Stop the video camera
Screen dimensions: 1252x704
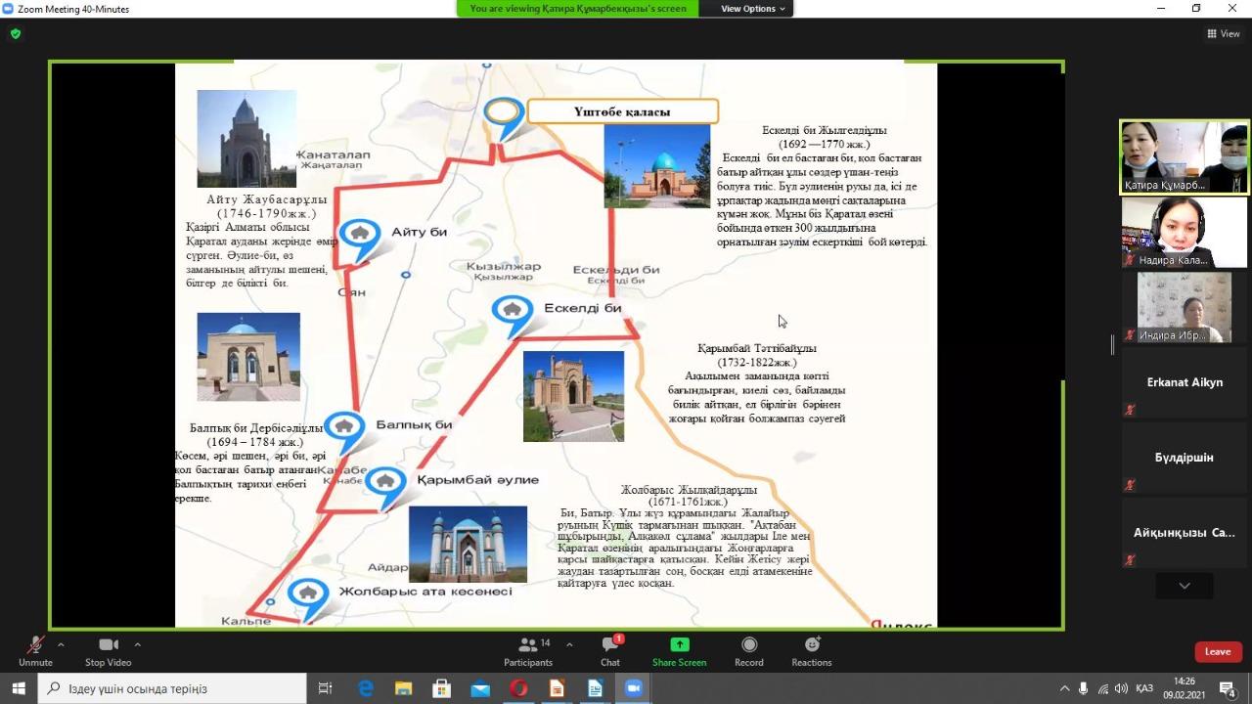coord(109,649)
